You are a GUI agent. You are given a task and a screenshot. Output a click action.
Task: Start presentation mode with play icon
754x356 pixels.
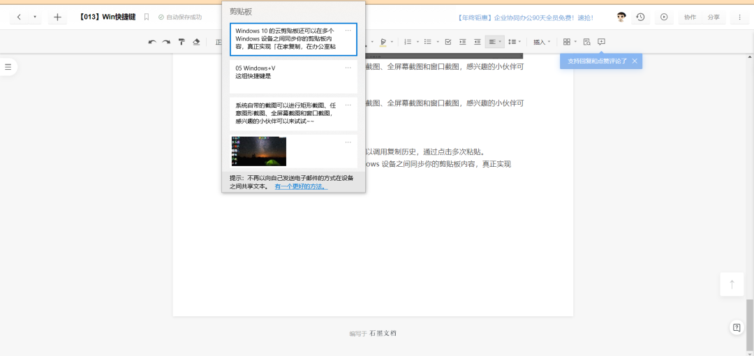click(x=664, y=17)
